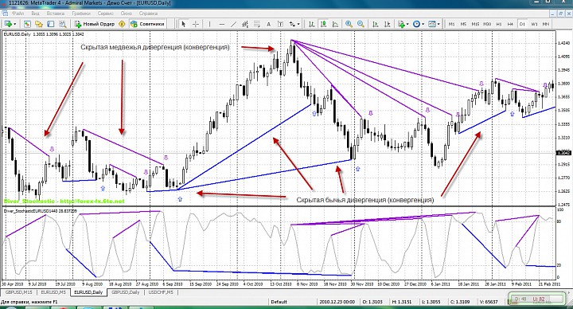Switch to bar chart display

pos(311,24)
